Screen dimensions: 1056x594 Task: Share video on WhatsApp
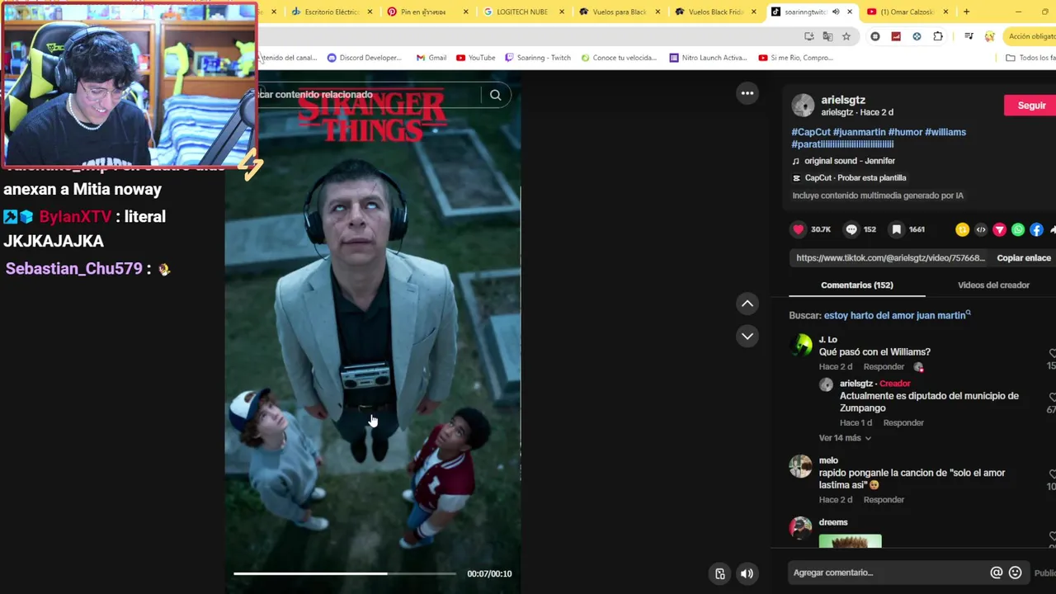coord(1018,230)
